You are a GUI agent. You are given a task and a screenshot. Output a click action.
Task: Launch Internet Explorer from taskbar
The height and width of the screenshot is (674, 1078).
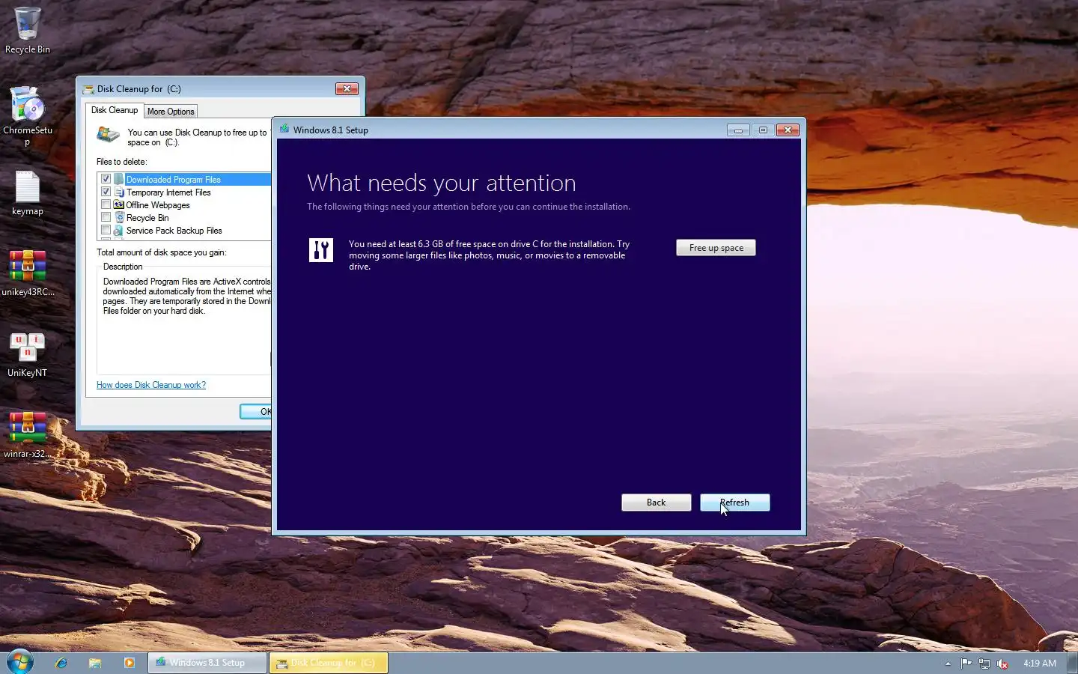click(x=61, y=663)
